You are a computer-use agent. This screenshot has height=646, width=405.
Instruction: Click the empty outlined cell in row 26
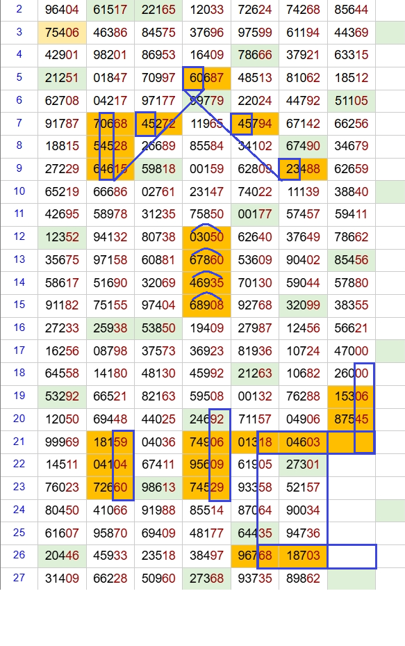coord(352,556)
